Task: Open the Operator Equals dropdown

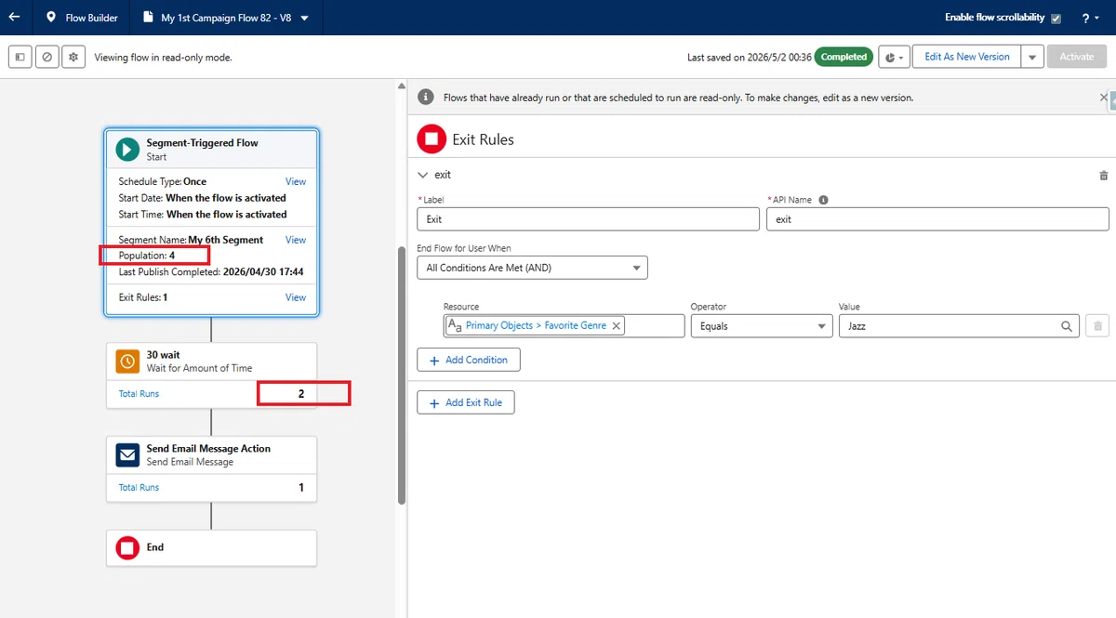Action: pos(762,326)
